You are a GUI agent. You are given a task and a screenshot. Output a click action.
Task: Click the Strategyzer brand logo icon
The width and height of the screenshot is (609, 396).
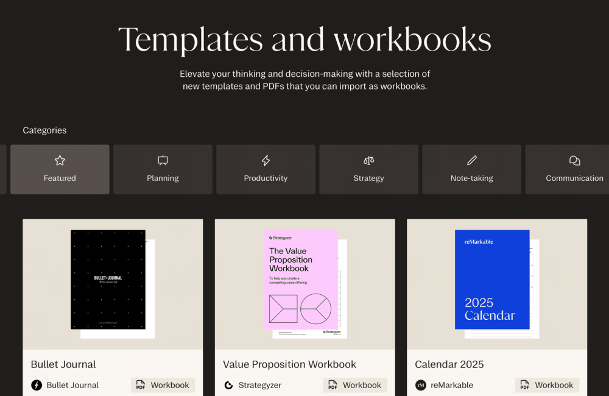[x=229, y=385]
